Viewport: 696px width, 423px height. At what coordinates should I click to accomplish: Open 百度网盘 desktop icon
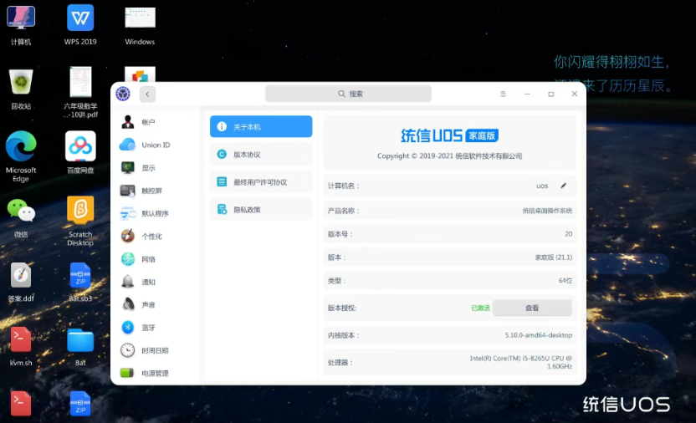[80, 152]
